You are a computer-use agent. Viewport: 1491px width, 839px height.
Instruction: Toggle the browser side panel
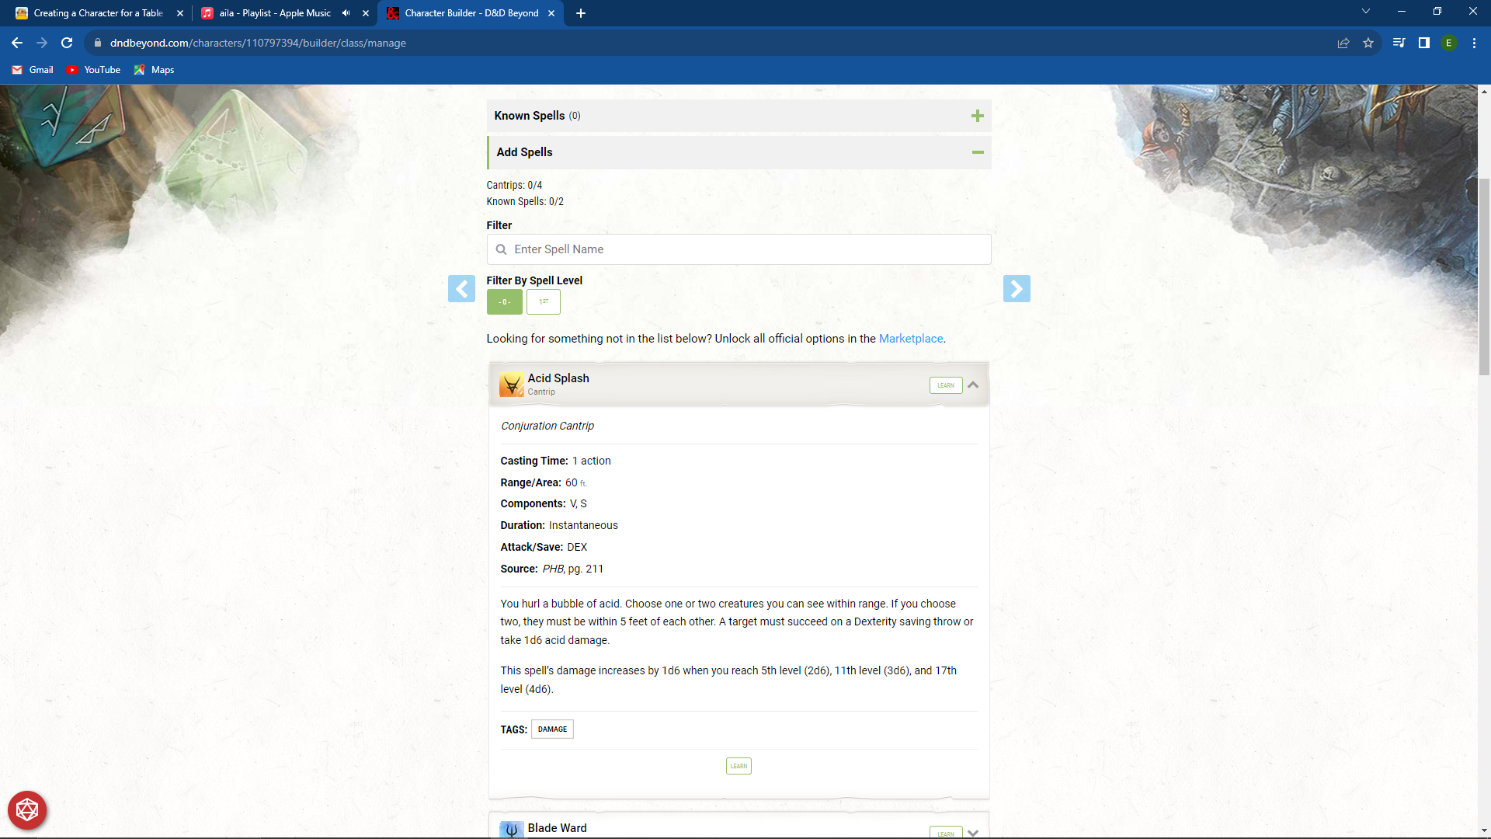(1423, 43)
